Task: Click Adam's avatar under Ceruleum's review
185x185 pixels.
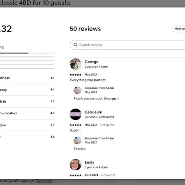Action: (x=78, y=141)
